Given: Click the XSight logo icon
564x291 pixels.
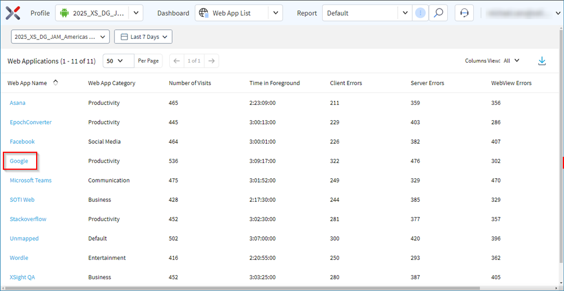Looking at the screenshot, I should (13, 13).
